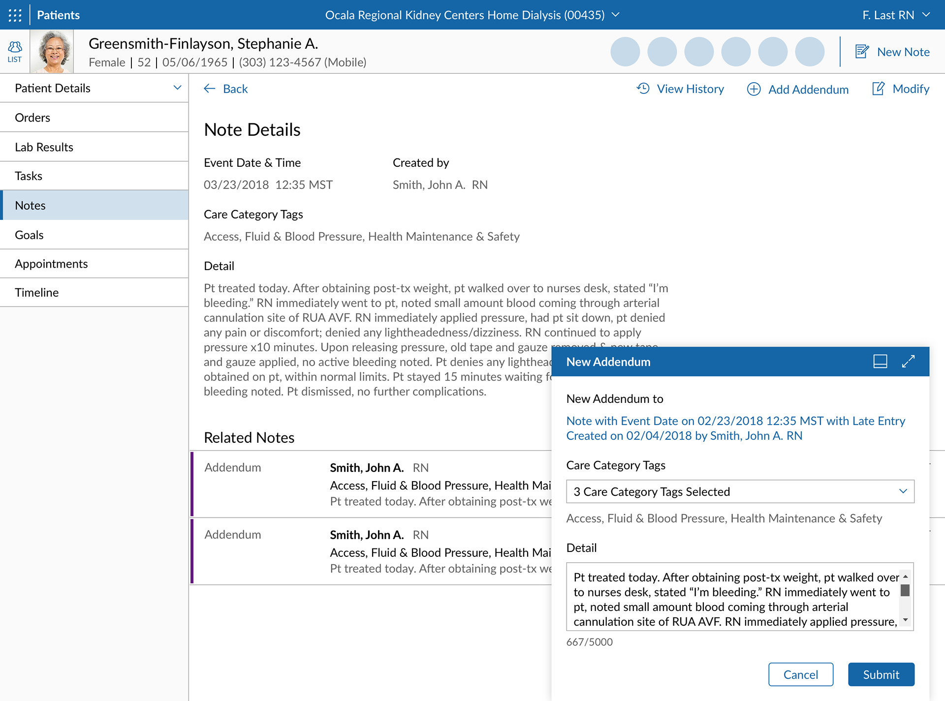Viewport: 945px width, 701px height.
Task: Click the patient photo thumbnail
Action: point(52,52)
